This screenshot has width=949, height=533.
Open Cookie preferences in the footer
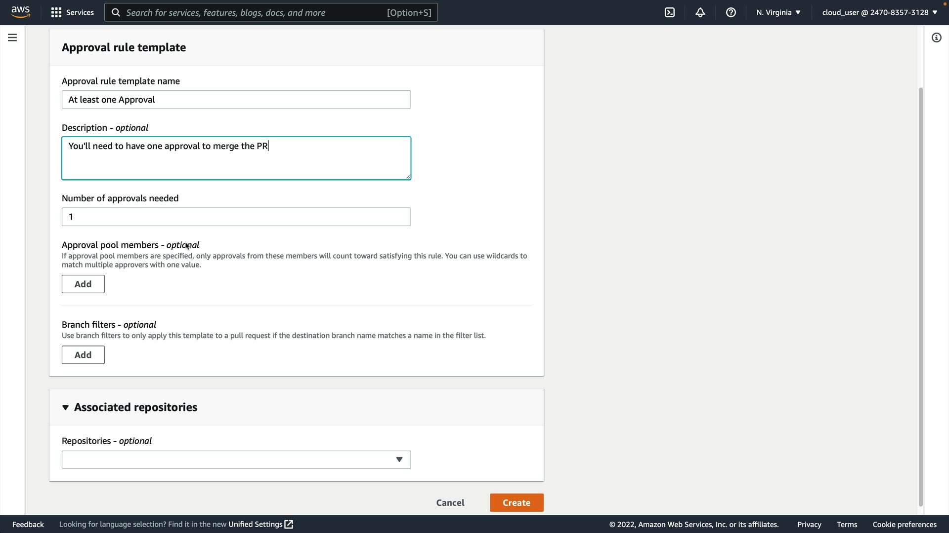tap(904, 524)
